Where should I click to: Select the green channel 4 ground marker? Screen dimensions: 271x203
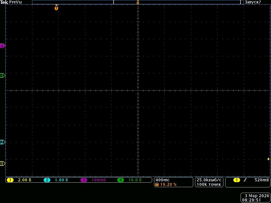click(x=2, y=76)
